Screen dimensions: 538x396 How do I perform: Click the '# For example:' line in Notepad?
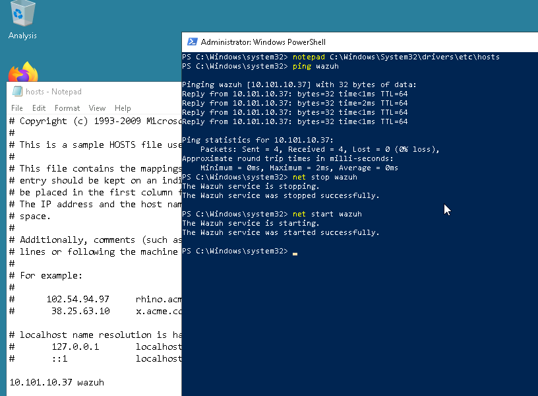[x=46, y=275]
